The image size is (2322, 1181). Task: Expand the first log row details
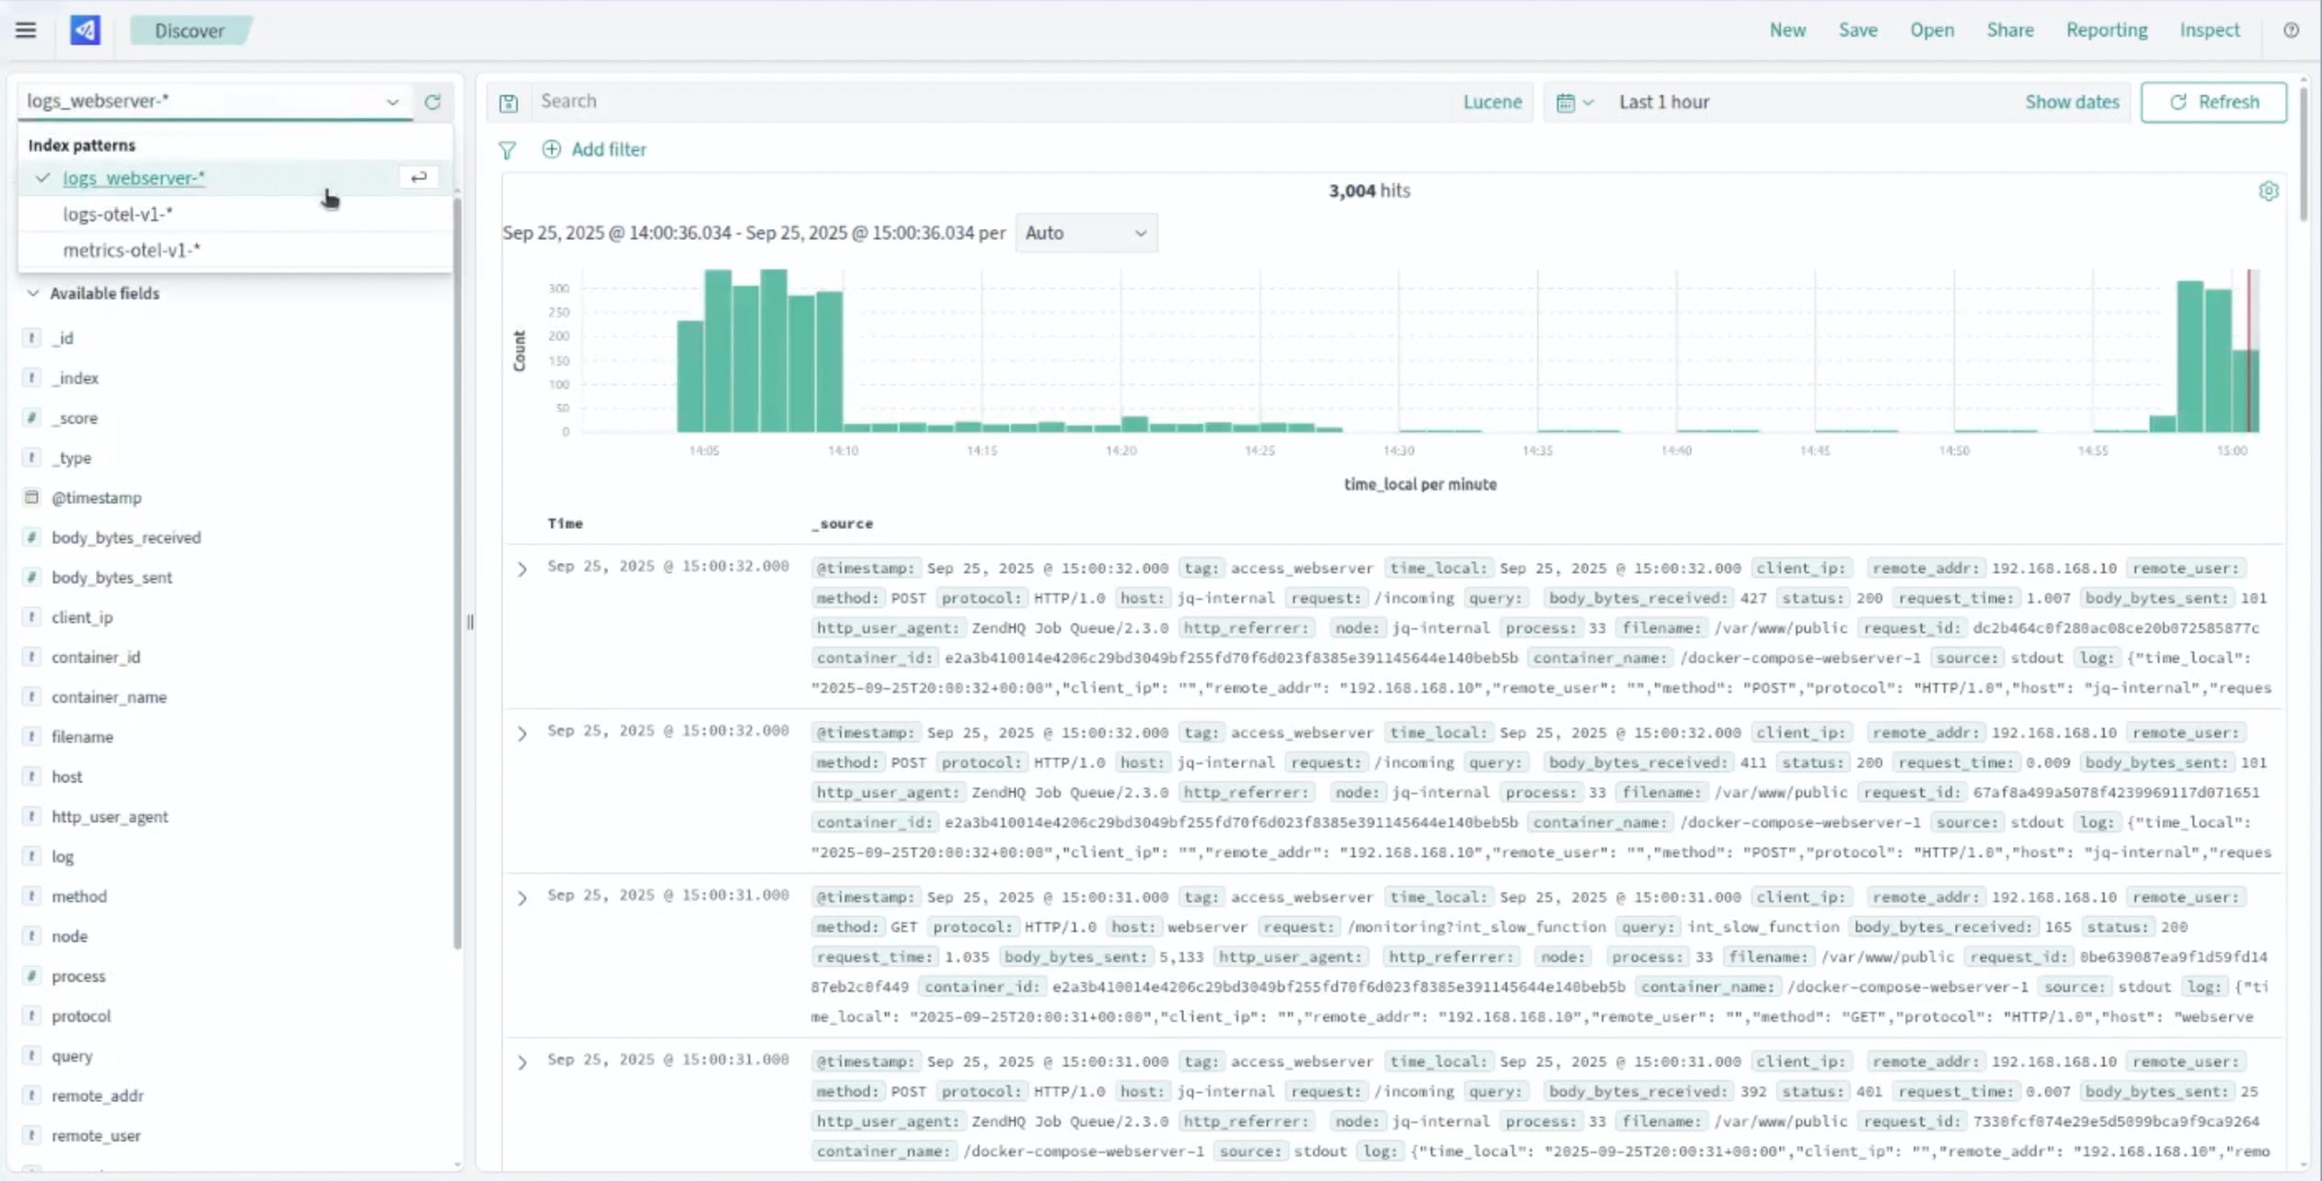522,569
